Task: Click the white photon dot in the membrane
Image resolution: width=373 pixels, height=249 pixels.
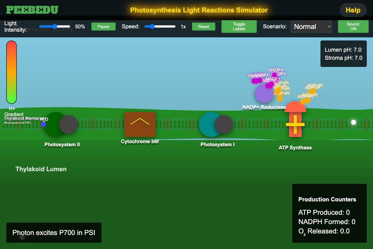Action: click(353, 122)
